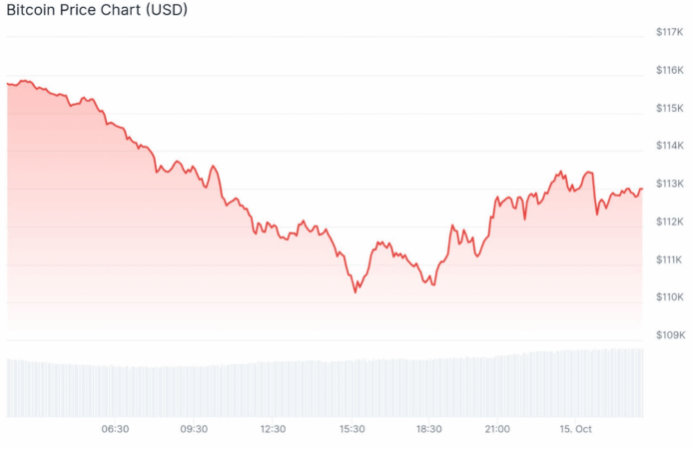Select the $112K price axis label
Viewport: 695px width, 449px height.
pos(669,222)
